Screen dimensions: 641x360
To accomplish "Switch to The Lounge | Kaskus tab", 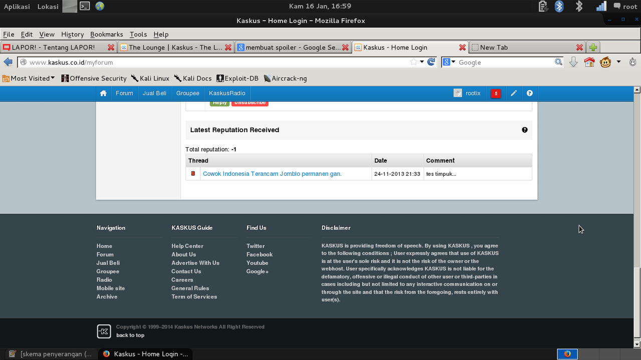I will 176,47.
